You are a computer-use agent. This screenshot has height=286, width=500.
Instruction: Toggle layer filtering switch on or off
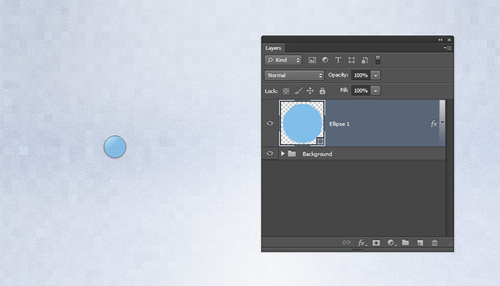(378, 60)
